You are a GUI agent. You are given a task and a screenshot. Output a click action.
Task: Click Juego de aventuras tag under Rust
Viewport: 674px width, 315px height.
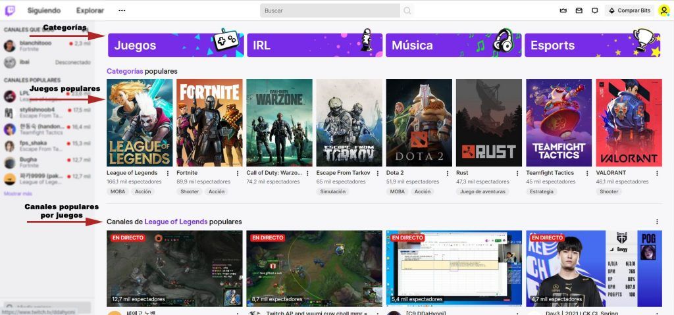pos(482,191)
